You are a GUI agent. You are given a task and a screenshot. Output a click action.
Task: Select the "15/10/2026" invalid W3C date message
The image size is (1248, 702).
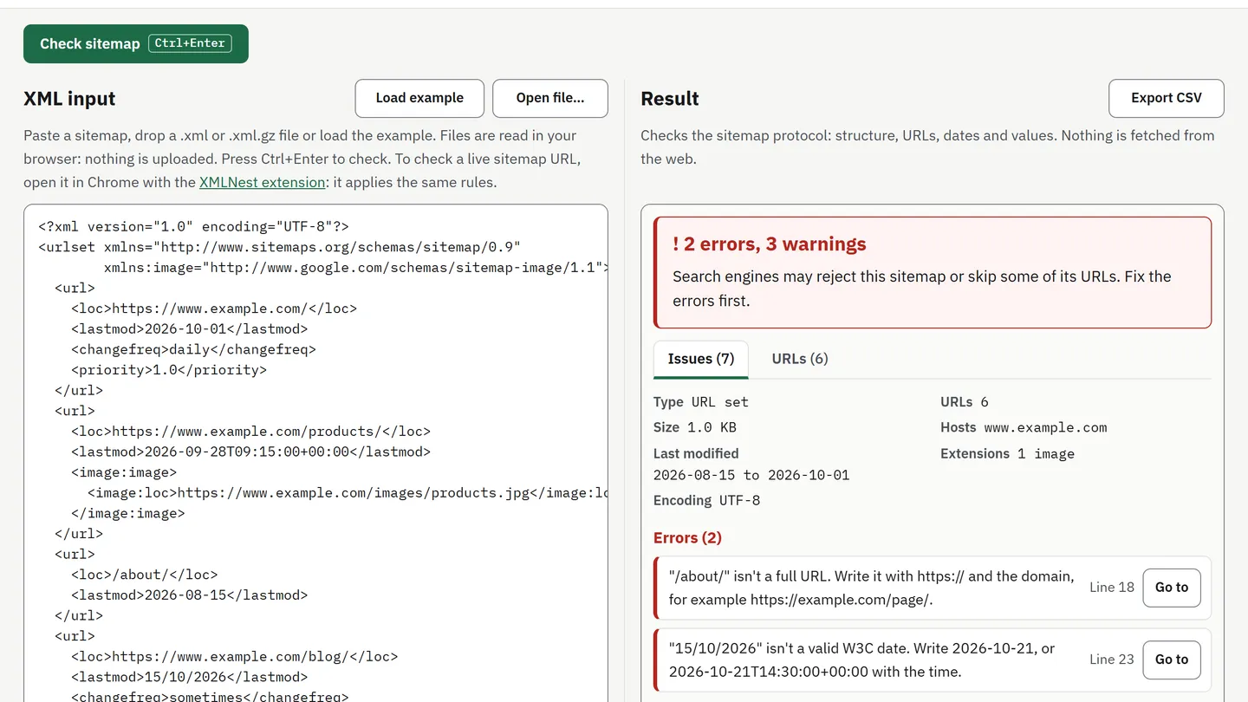(862, 660)
